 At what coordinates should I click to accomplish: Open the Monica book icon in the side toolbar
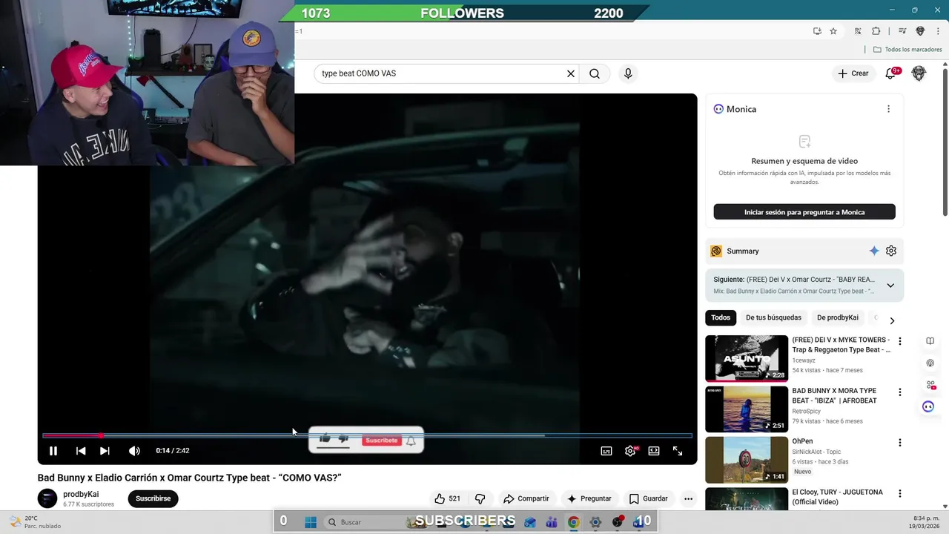pos(930,341)
